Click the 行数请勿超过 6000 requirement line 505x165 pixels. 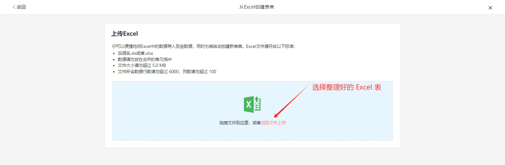coord(167,72)
